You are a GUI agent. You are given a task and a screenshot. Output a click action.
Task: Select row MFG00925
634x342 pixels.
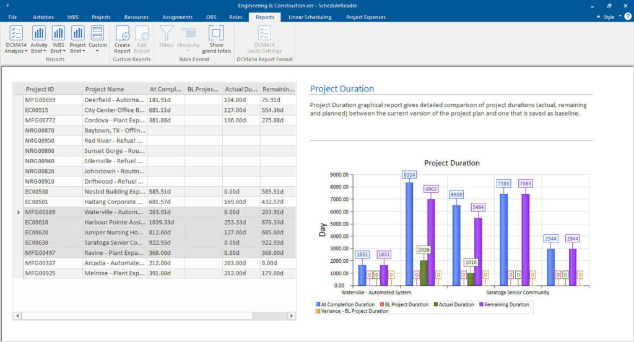[x=154, y=273]
